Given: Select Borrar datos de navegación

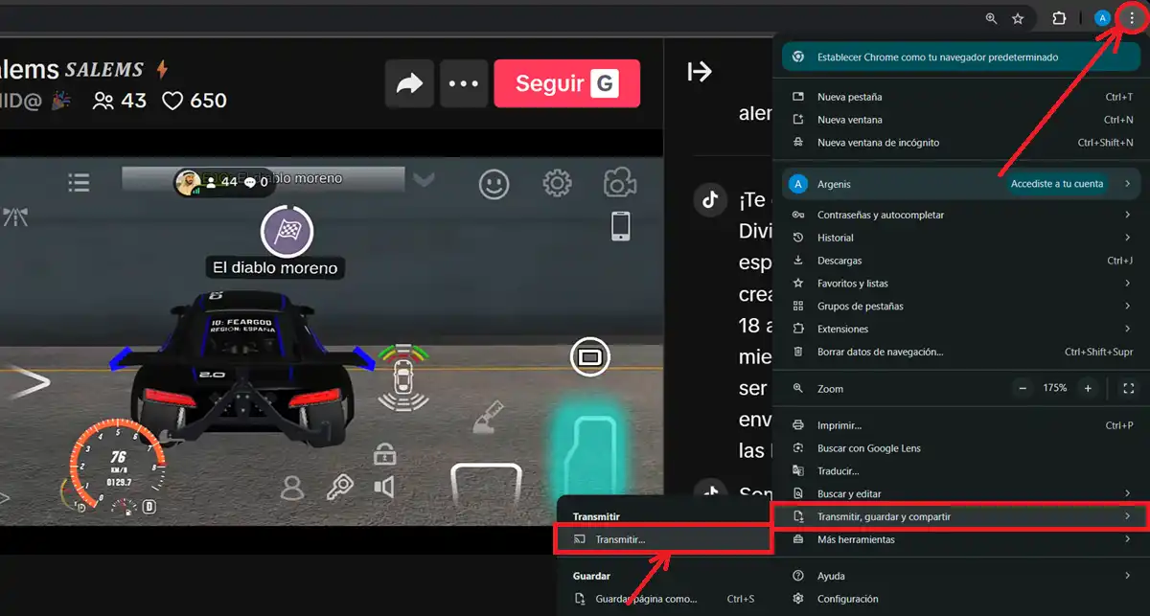Looking at the screenshot, I should 963,353.
